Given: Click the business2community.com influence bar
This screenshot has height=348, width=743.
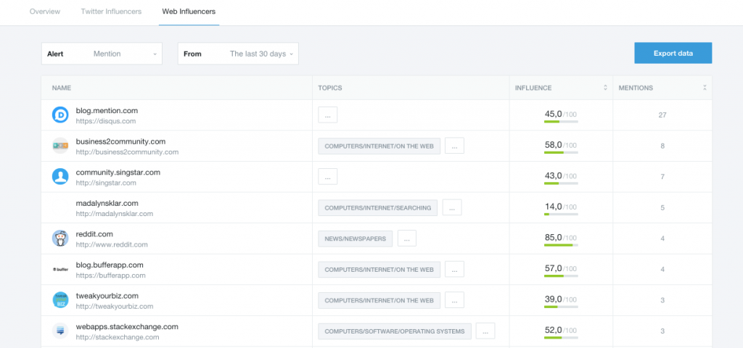Looking at the screenshot, I should [561, 153].
